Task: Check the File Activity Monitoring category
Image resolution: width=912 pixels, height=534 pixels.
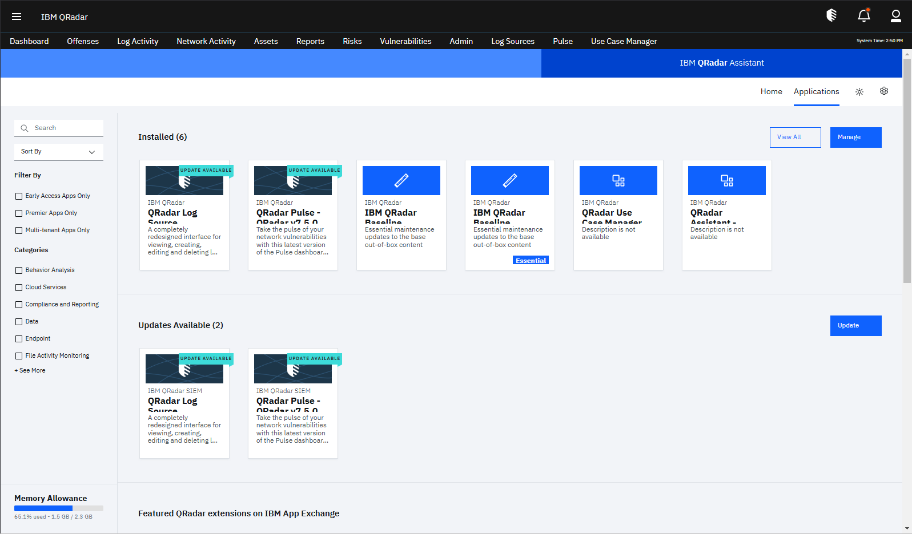Action: coord(19,356)
